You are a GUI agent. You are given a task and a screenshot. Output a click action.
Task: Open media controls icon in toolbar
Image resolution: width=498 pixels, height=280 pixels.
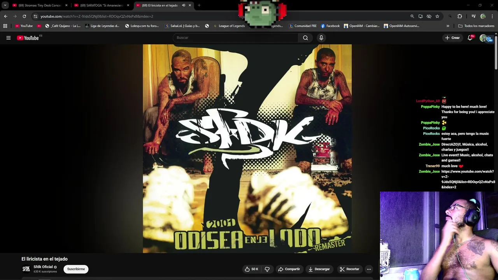point(473,16)
